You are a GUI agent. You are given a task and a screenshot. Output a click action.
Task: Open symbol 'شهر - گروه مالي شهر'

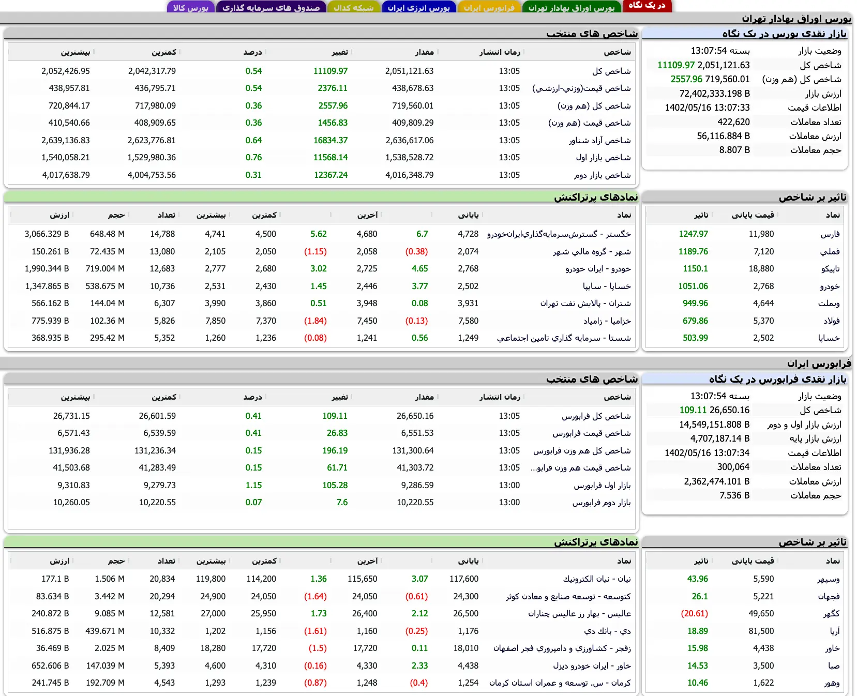pos(592,252)
